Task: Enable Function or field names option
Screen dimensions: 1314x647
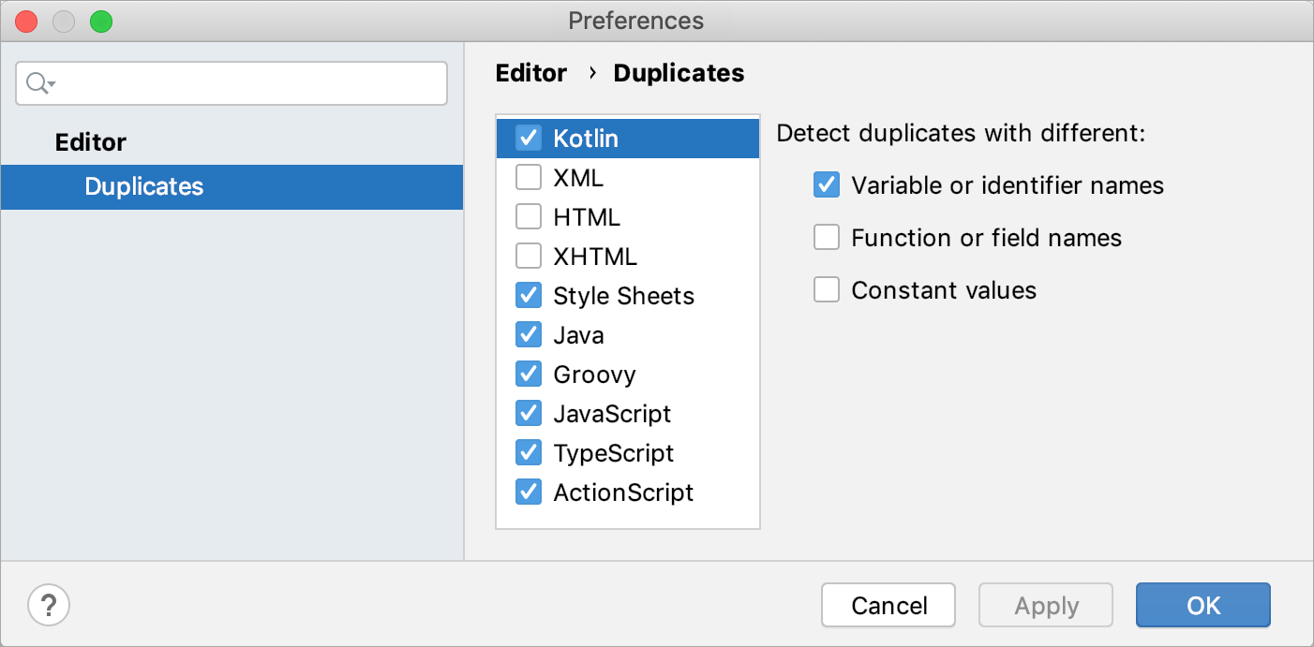Action: point(827,238)
